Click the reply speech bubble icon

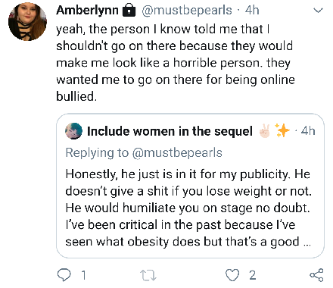(x=64, y=275)
